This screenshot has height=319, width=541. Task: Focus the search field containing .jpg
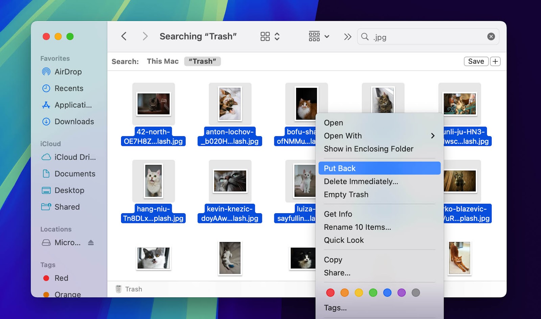click(428, 36)
